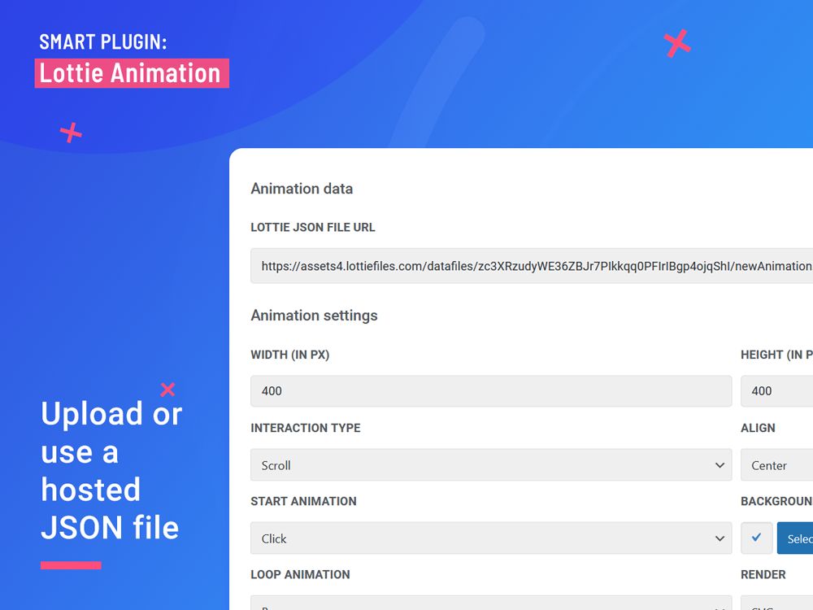Click the Animation settings heading

click(x=314, y=316)
